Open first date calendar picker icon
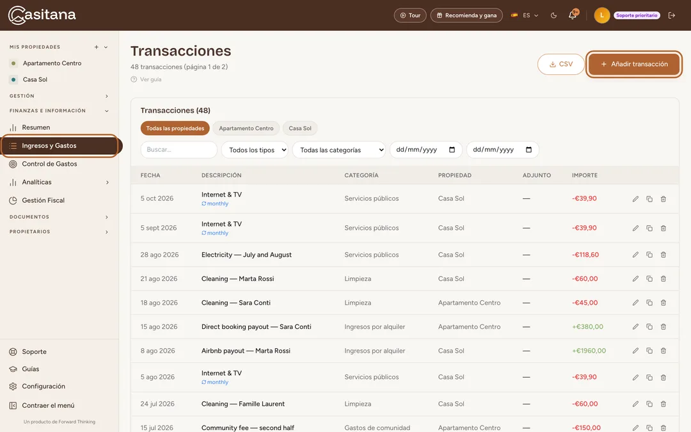 [452, 150]
